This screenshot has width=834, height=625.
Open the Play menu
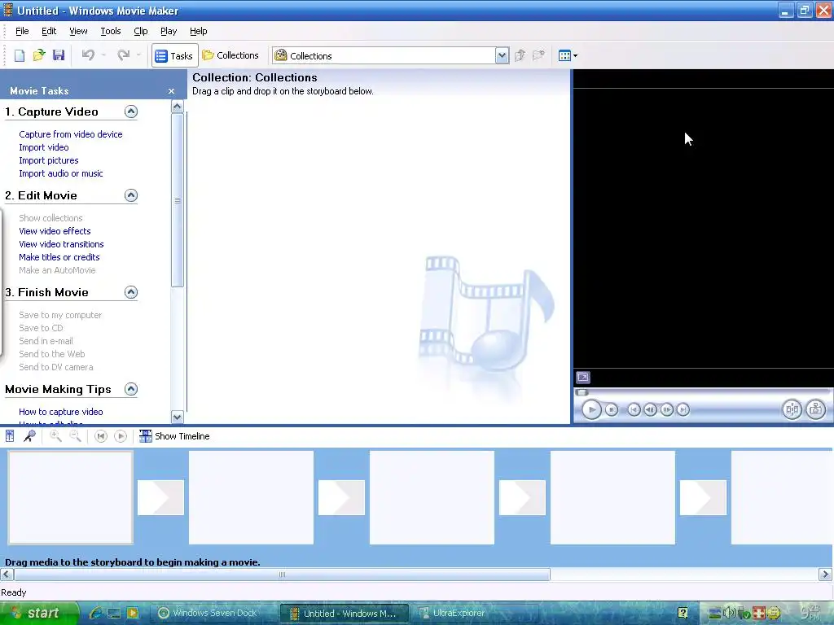click(169, 31)
